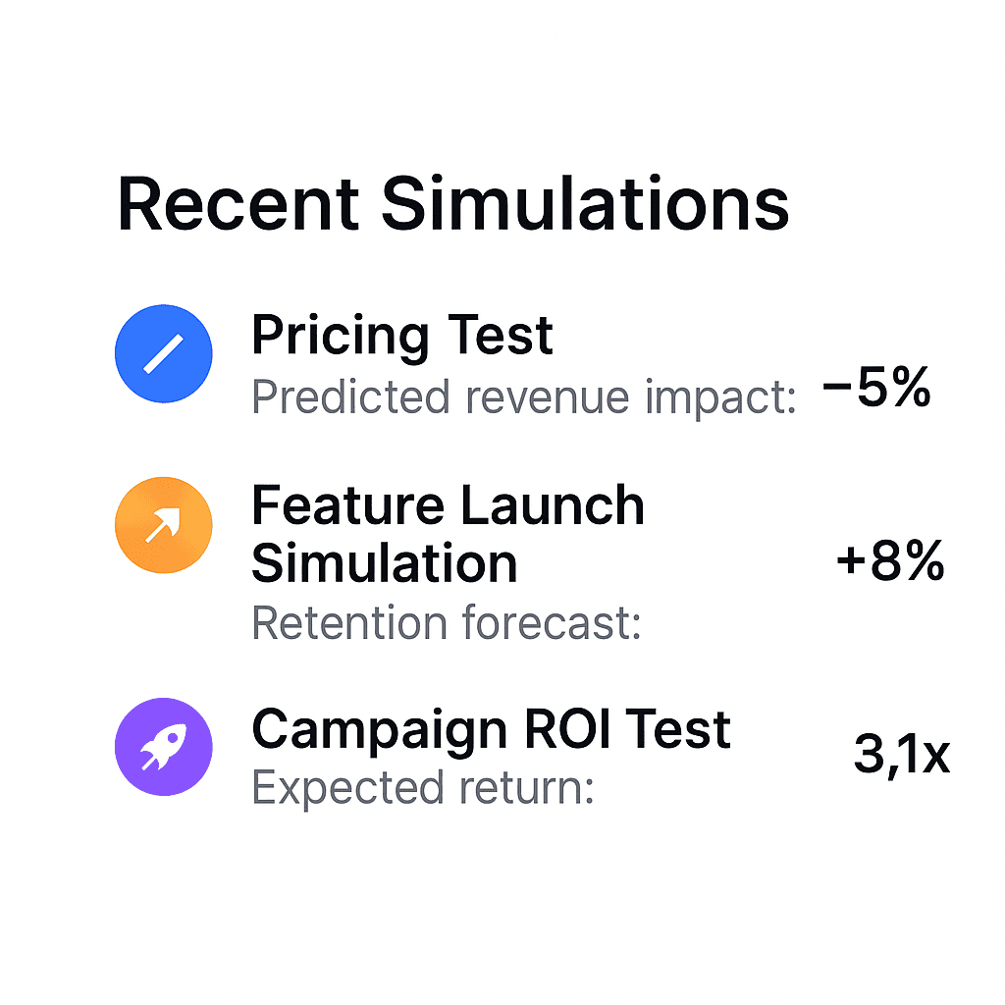Screen dimensions: 1005x1005
Task: Click the "Predicted revenue impact:" label
Action: 523,397
